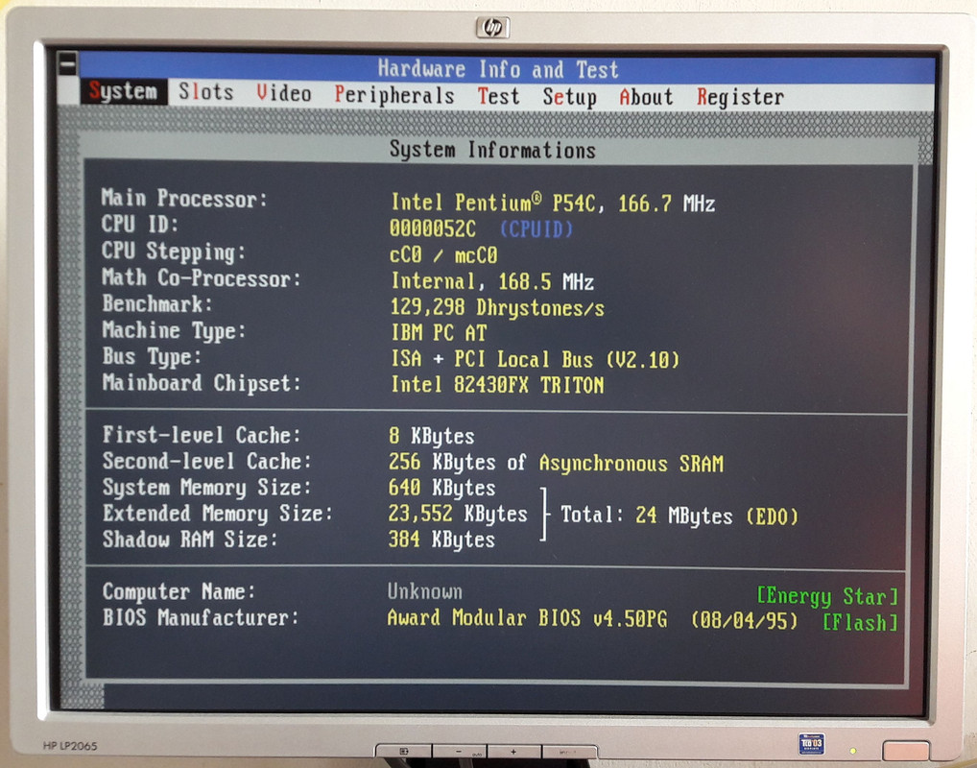Click the Unknown computer name value
This screenshot has height=768, width=977.
(425, 591)
